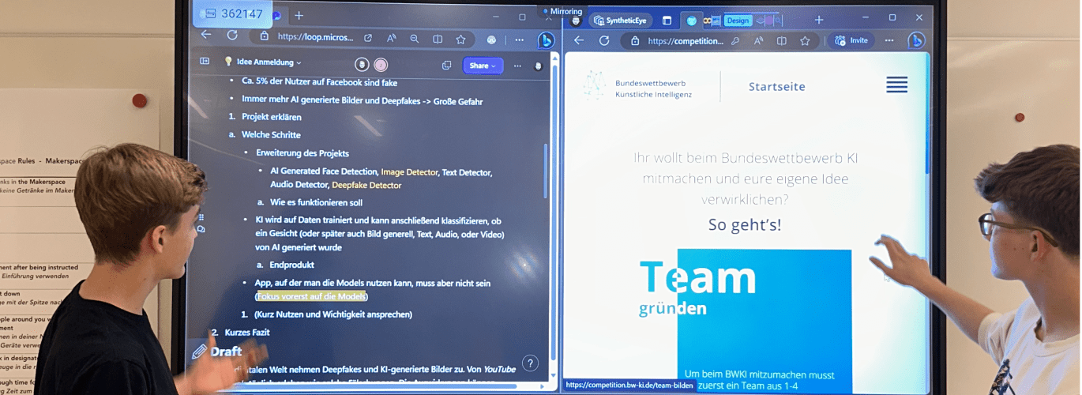Toggle split screen icon in left address bar
The height and width of the screenshot is (395, 1082).
click(438, 39)
